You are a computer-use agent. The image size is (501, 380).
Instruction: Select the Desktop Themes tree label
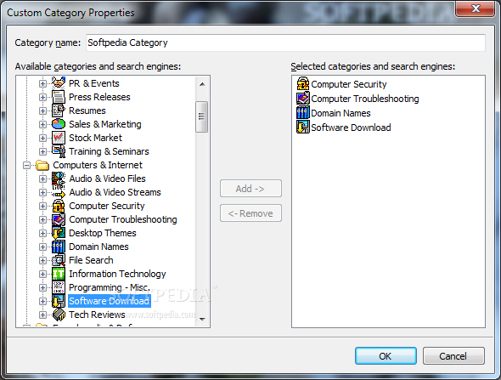[103, 233]
